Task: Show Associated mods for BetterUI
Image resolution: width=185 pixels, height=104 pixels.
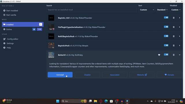Action: 115,75
